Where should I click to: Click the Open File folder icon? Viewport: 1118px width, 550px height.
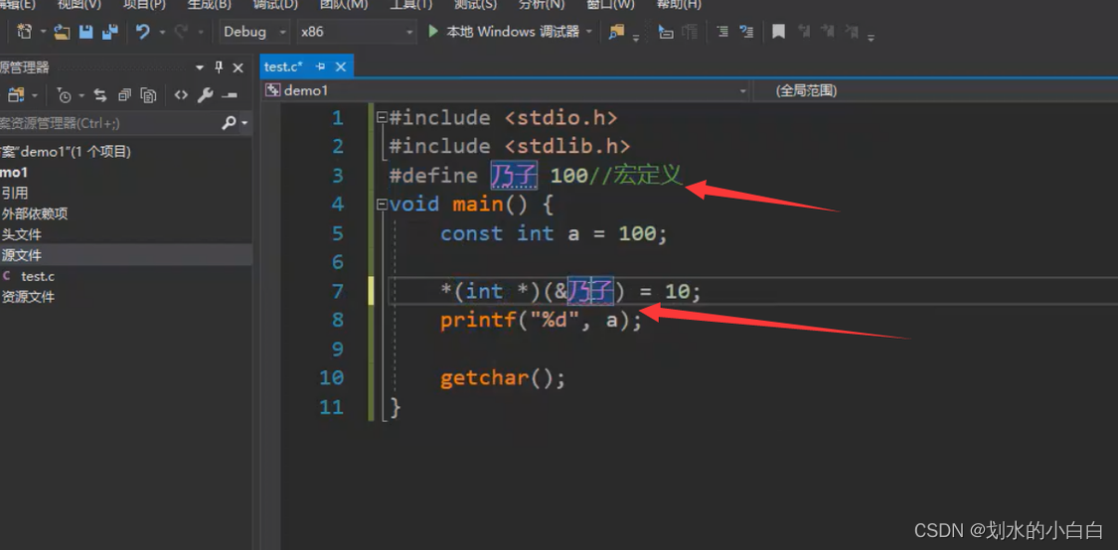click(62, 32)
